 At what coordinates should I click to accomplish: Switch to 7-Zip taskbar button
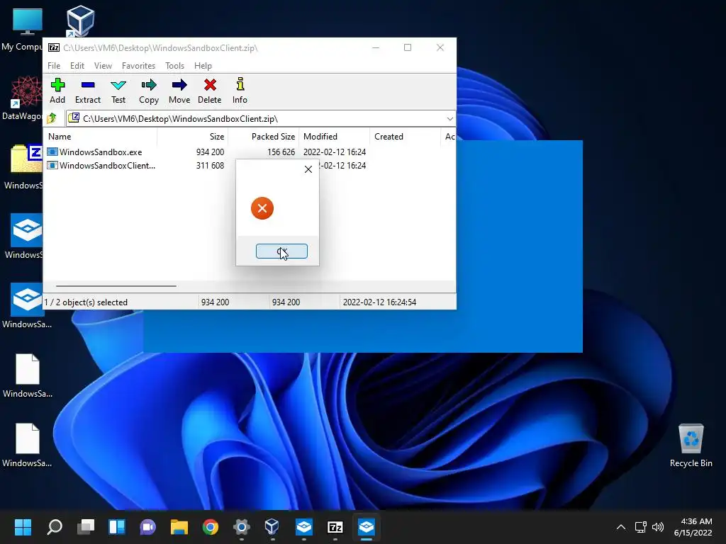tap(335, 526)
